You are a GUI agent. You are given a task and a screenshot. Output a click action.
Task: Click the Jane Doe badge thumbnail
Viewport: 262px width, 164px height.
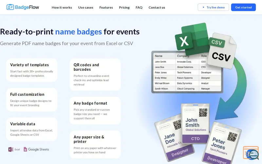(x=174, y=138)
